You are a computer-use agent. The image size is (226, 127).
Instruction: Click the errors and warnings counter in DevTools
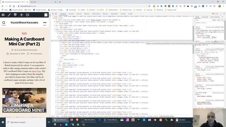[x=215, y=14]
